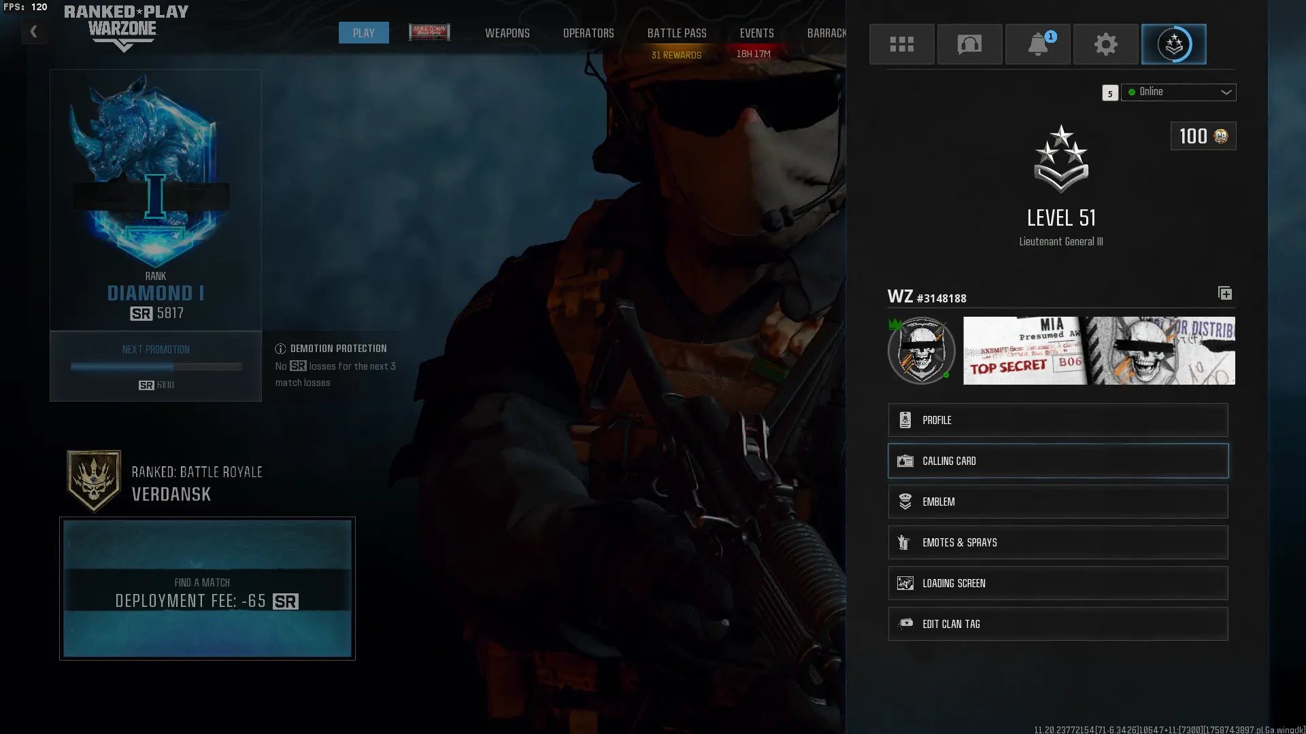Select the Operators tab

[x=588, y=33]
